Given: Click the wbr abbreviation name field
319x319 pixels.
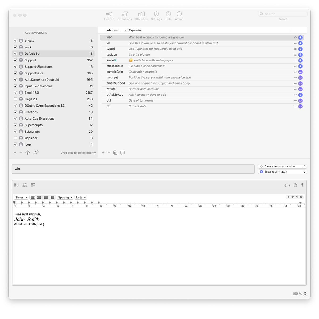Looking at the screenshot, I should click(133, 169).
